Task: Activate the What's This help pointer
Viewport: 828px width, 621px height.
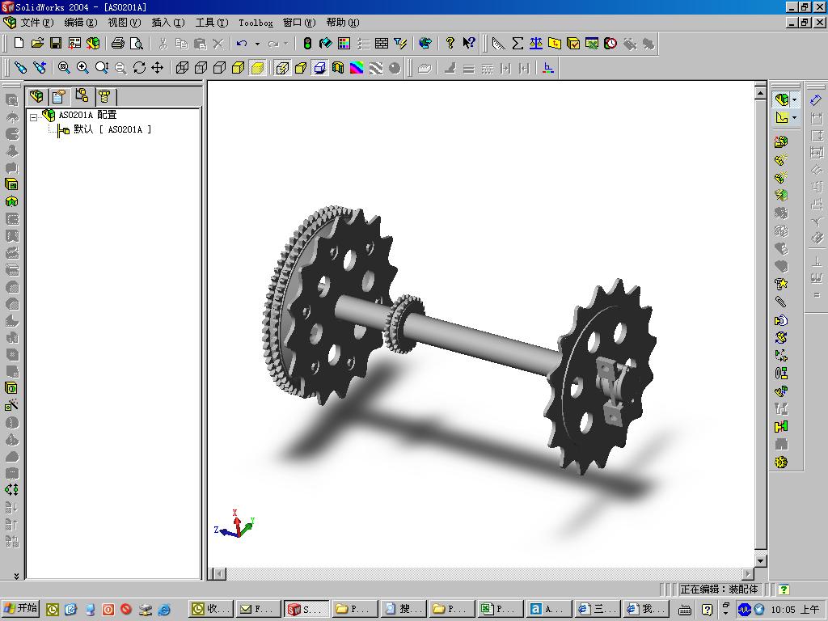Action: tap(468, 44)
